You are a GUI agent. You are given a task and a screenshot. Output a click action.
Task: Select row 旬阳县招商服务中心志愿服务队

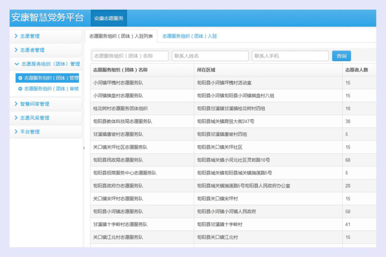pyautogui.click(x=233, y=173)
